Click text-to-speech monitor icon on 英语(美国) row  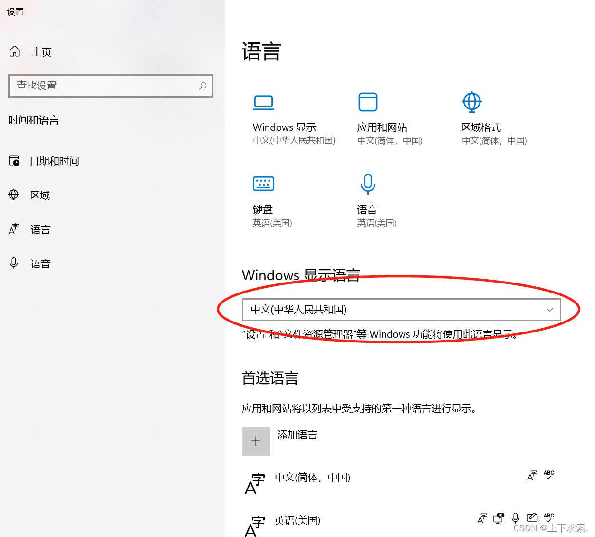pos(499,518)
